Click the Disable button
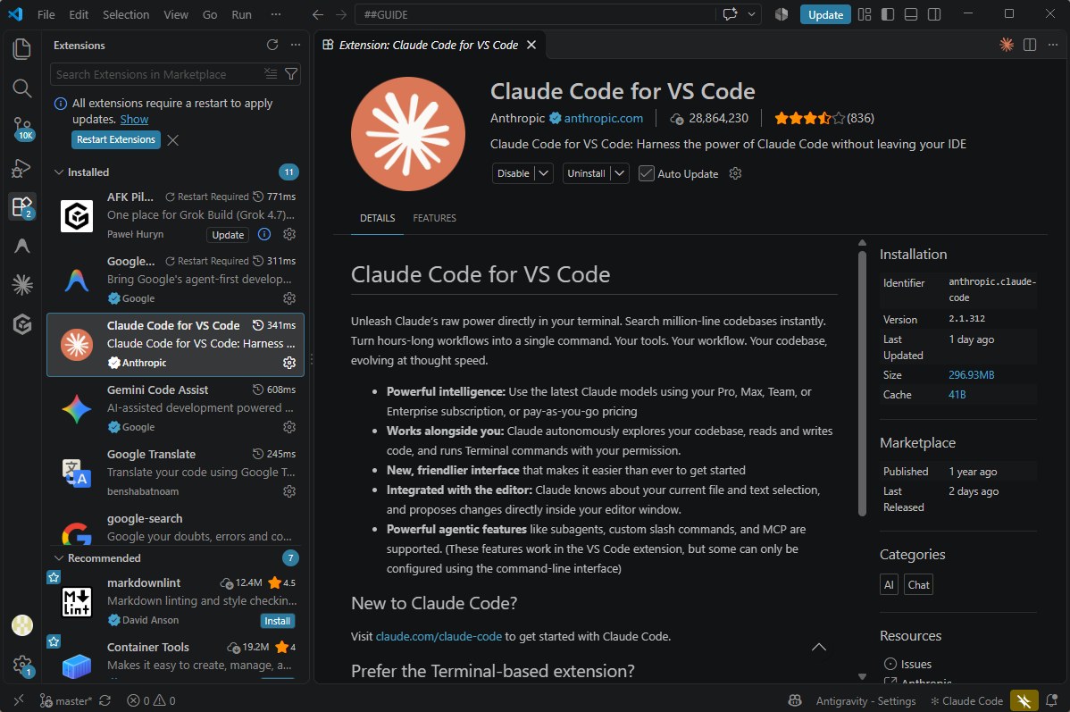The image size is (1070, 712). pyautogui.click(x=514, y=173)
